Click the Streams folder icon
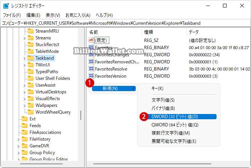This screenshot has height=168, width=251. point(31,38)
